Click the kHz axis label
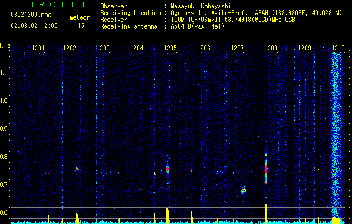 tap(5, 45)
